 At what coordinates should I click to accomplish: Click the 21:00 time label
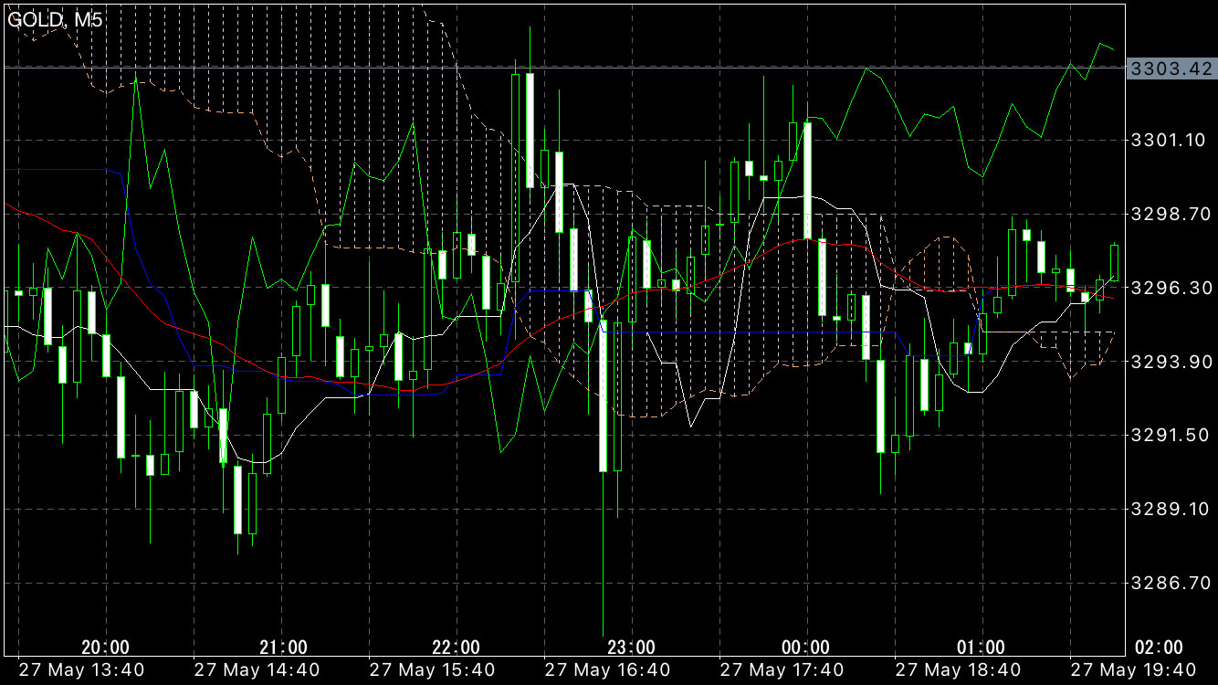pyautogui.click(x=282, y=648)
